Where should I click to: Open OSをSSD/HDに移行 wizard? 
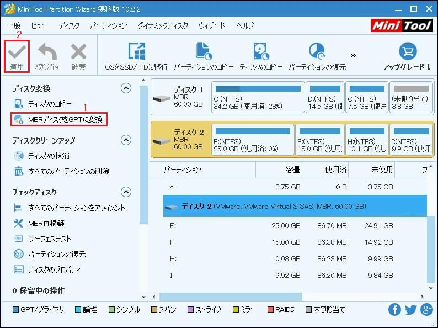(x=136, y=51)
